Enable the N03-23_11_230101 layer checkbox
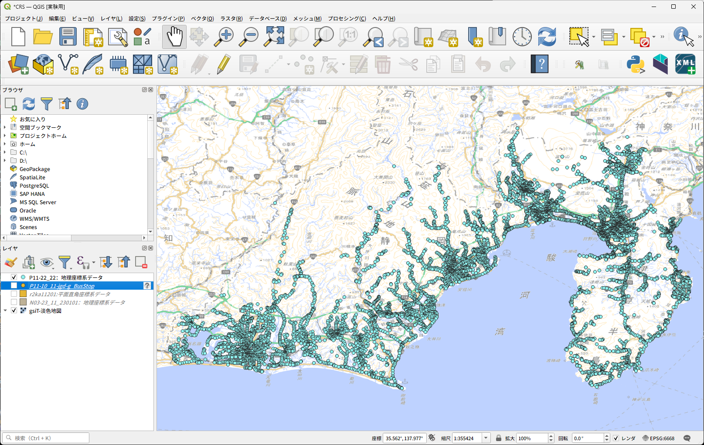The width and height of the screenshot is (704, 445). tap(14, 302)
